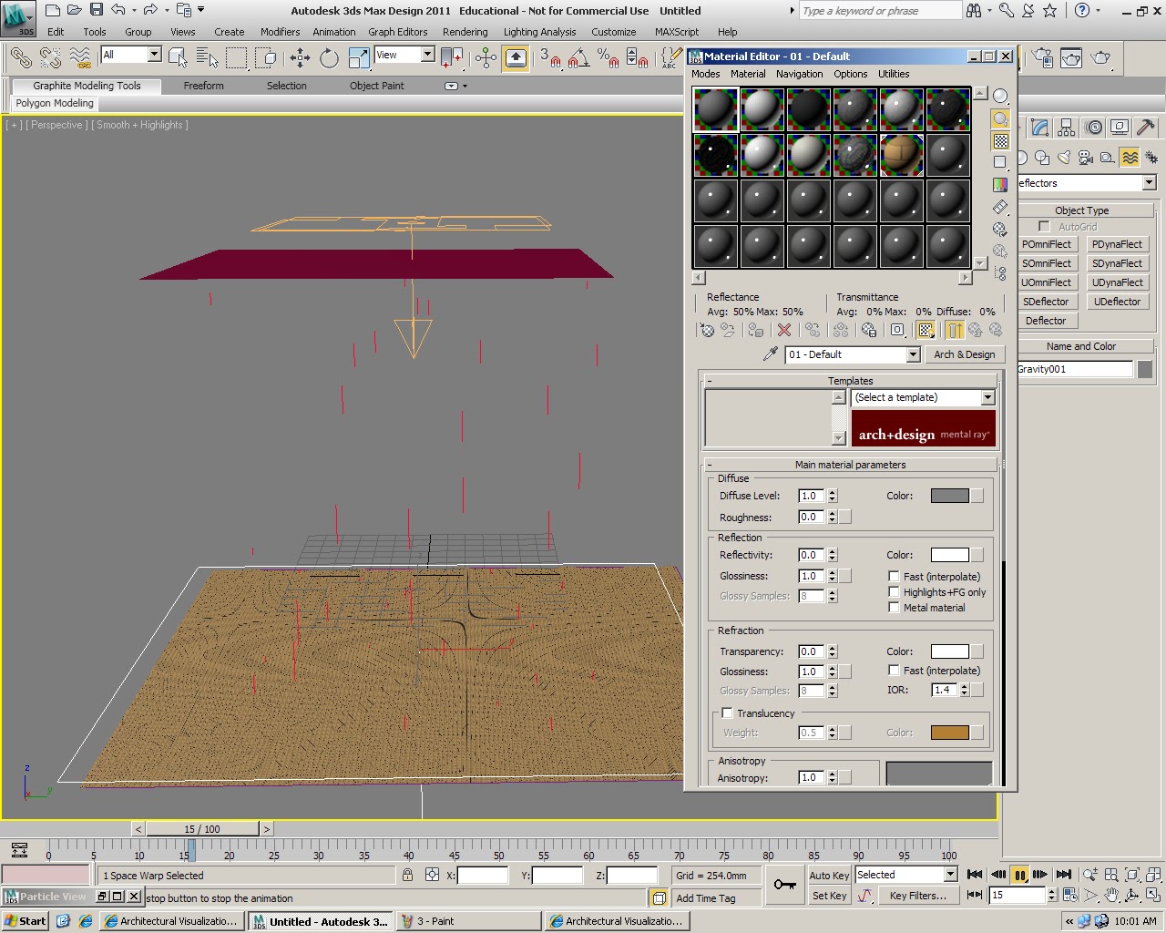
Task: Toggle the Keyboard Shortcut Override icon
Action: 516,58
